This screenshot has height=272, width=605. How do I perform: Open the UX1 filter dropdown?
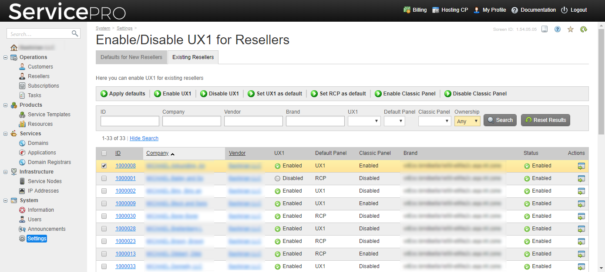pos(364,121)
